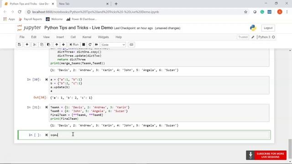Open the Apps bookmarks shortcut
Viewport: 292px width, 164px height.
(x=9, y=19)
